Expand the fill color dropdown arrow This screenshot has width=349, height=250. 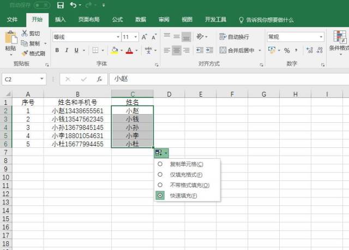point(122,51)
